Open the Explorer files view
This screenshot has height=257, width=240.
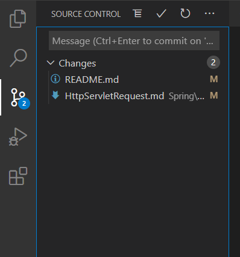click(x=18, y=19)
